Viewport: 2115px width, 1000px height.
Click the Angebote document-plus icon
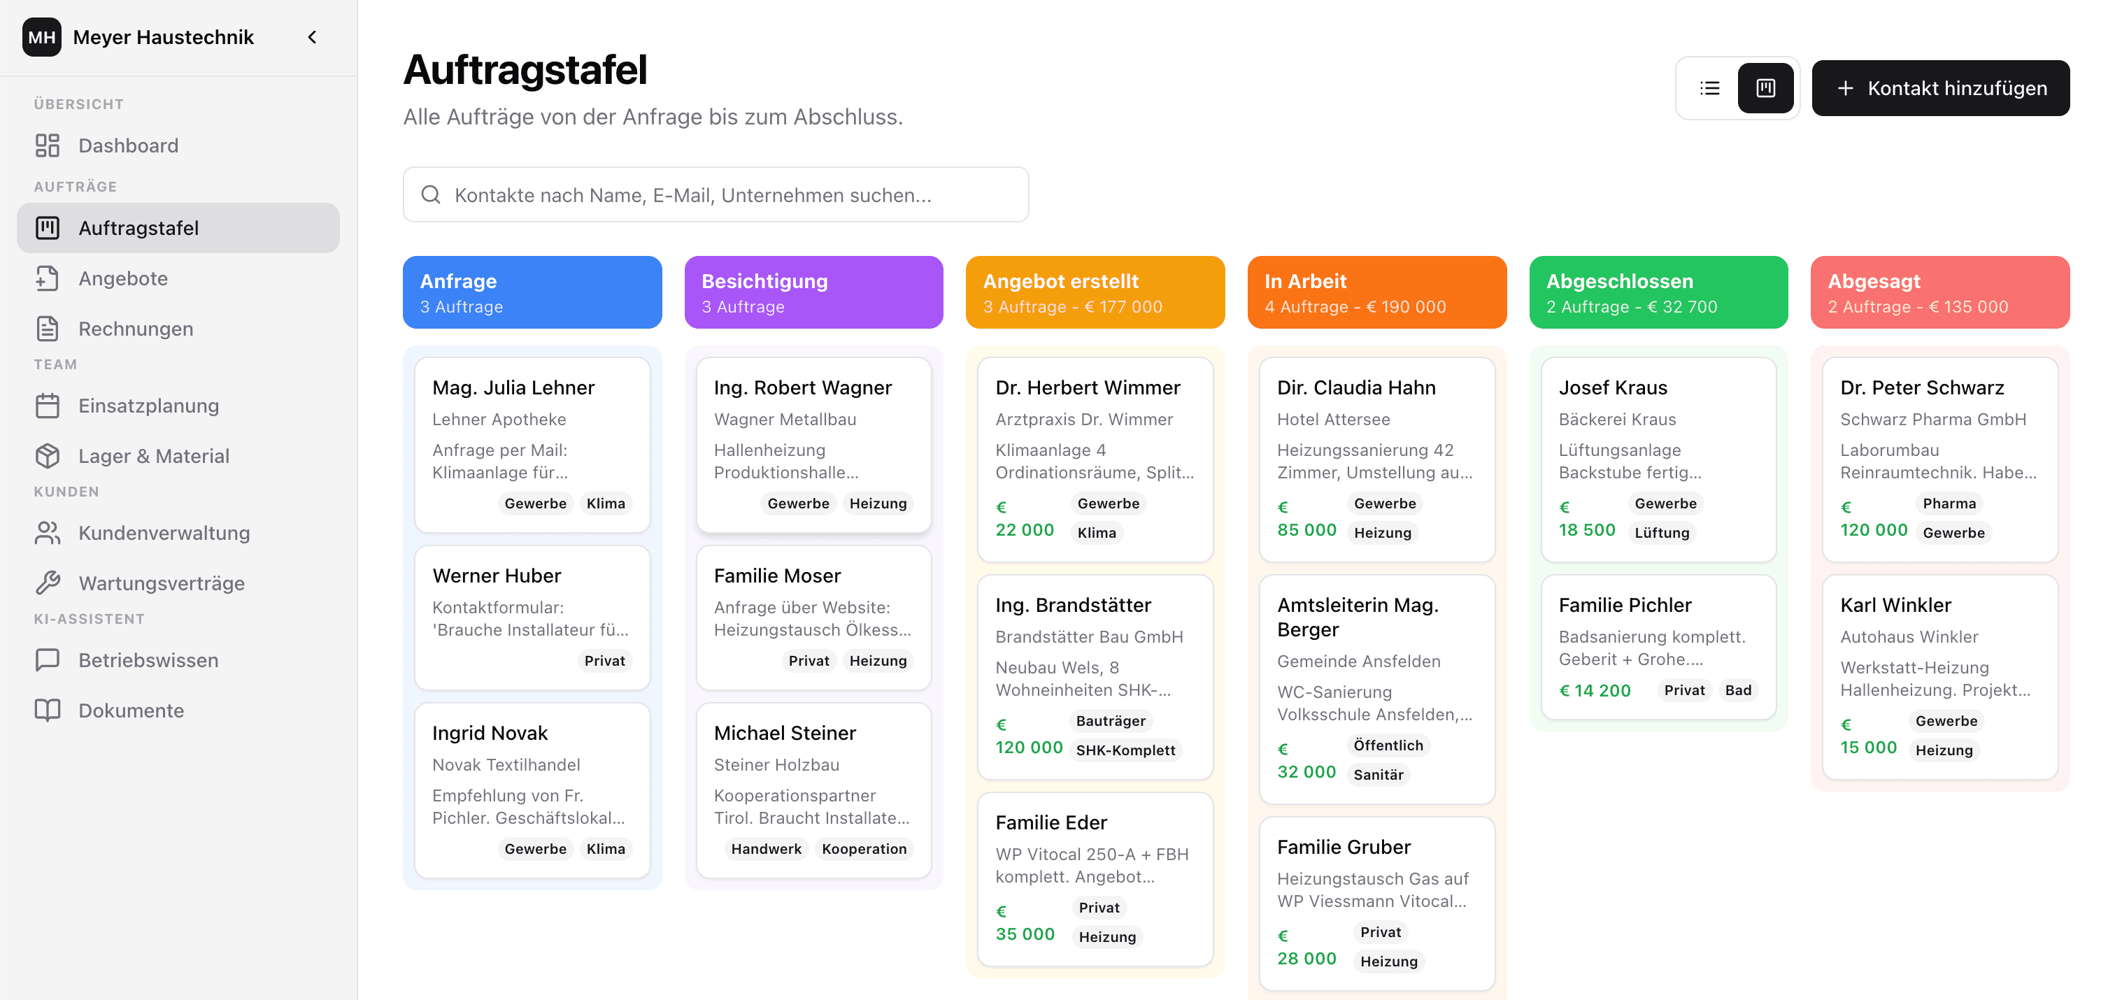pyautogui.click(x=48, y=278)
